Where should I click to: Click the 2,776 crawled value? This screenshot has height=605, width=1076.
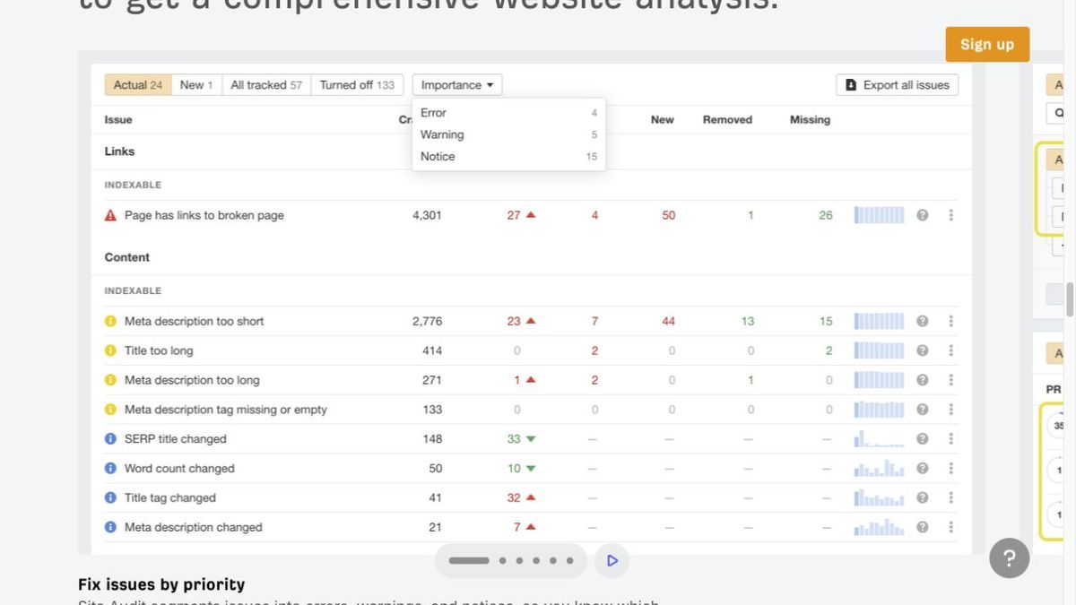(427, 321)
